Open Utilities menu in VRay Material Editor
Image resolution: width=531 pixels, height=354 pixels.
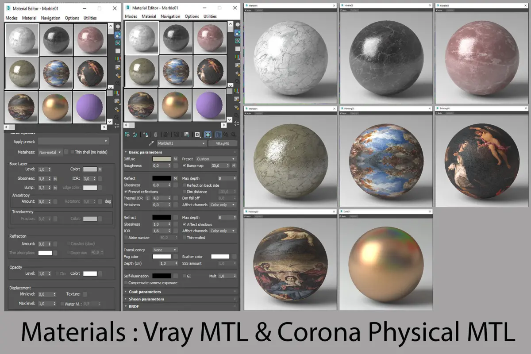[210, 16]
